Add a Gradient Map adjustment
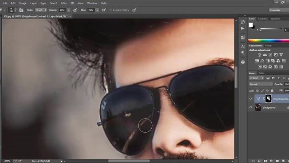Screen dimensions: 289x163 coord(281,67)
